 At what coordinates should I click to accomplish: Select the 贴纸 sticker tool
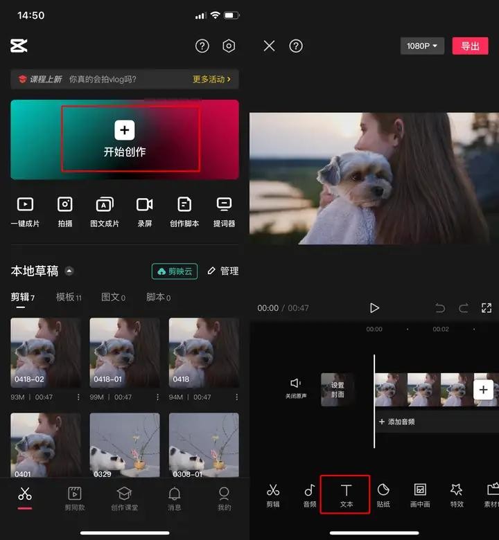tap(383, 494)
